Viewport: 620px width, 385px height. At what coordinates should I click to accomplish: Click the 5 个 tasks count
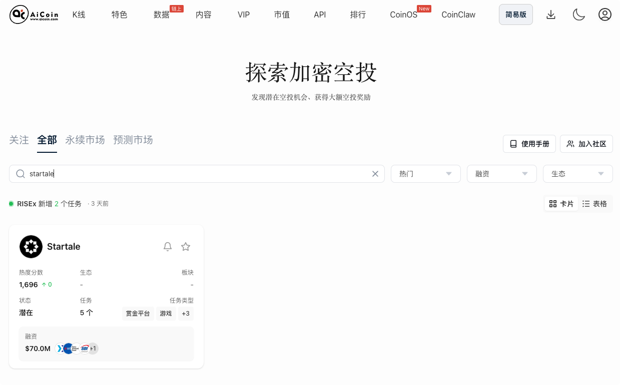point(87,313)
